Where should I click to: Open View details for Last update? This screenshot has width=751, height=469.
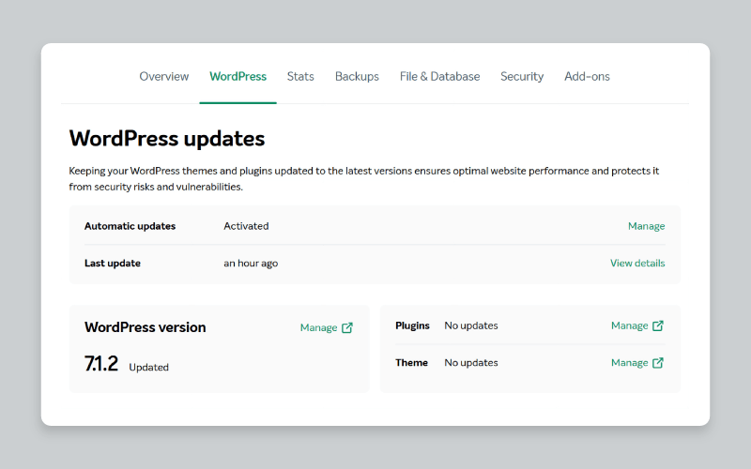coord(637,264)
